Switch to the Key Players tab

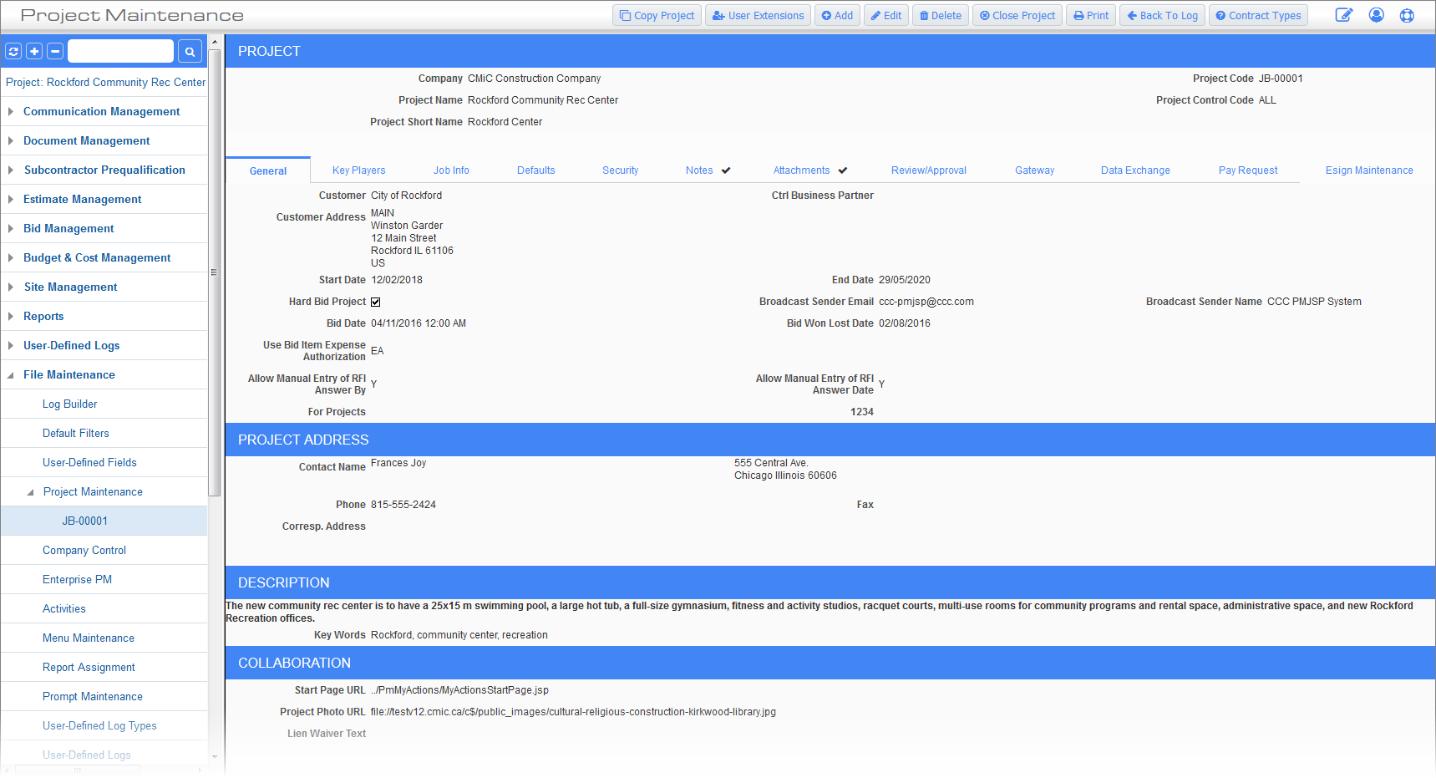(358, 170)
